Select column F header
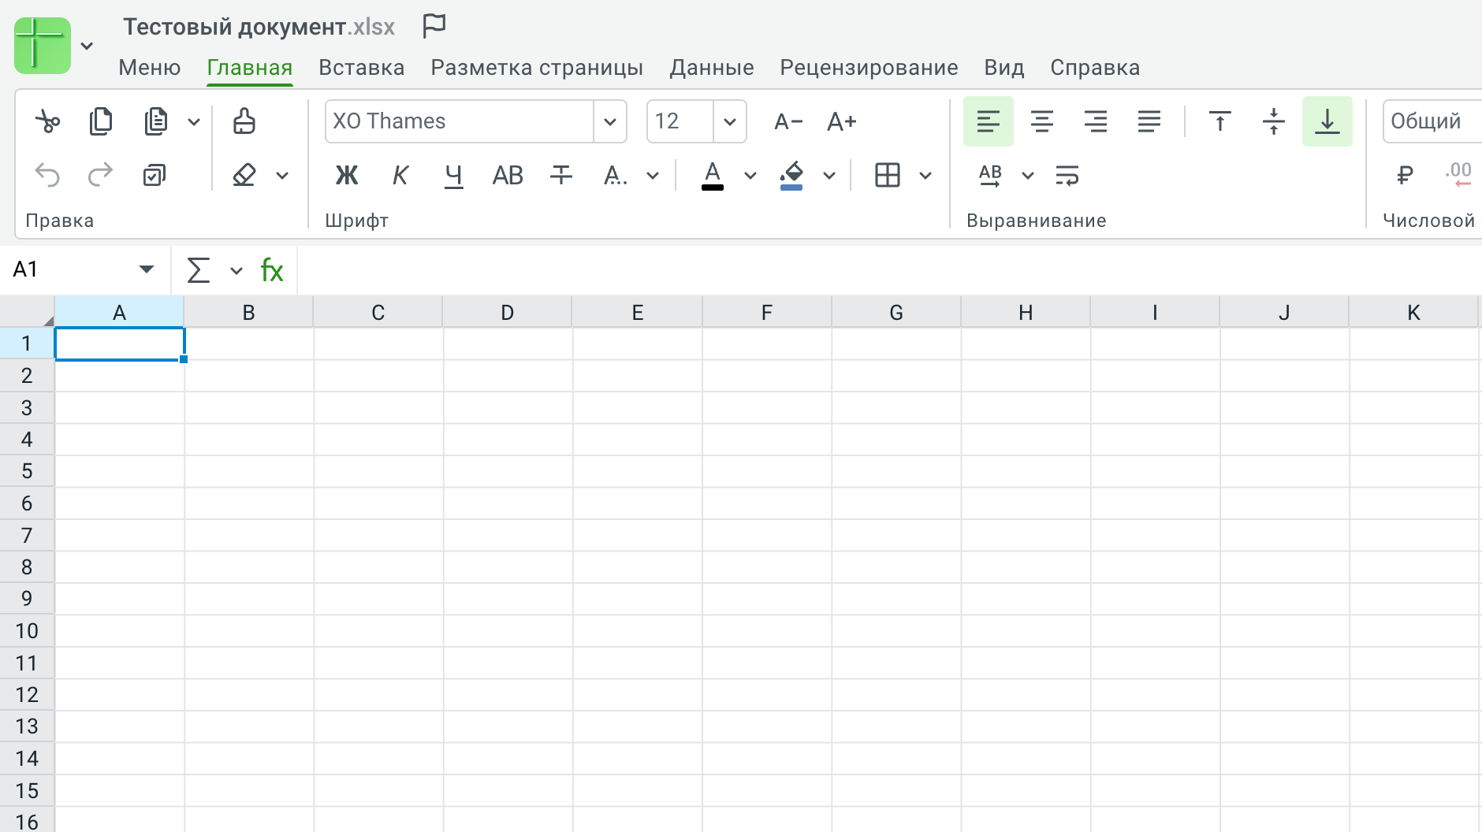 pos(766,313)
